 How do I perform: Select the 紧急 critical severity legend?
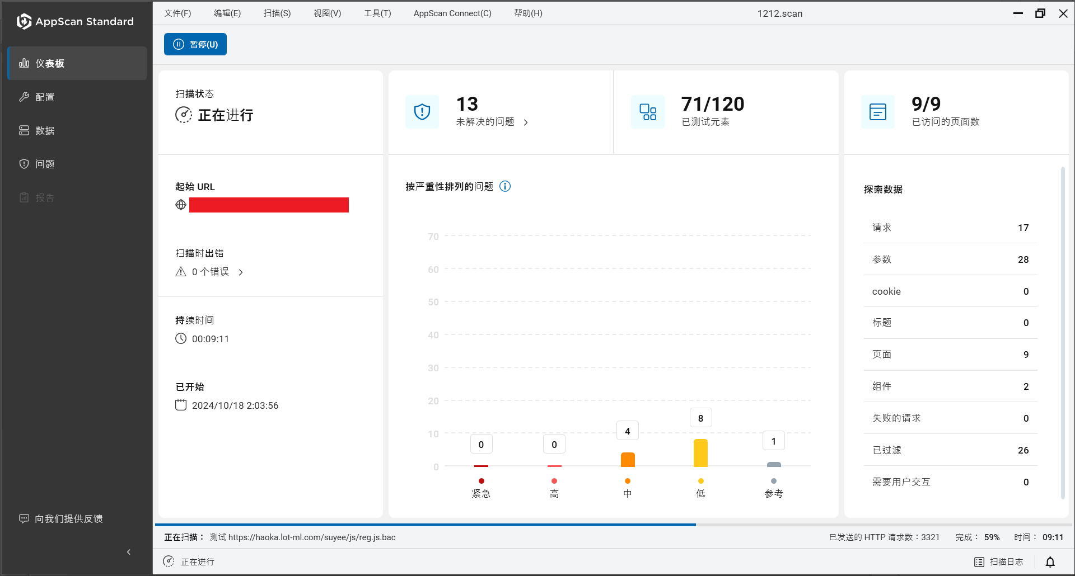[x=481, y=488]
